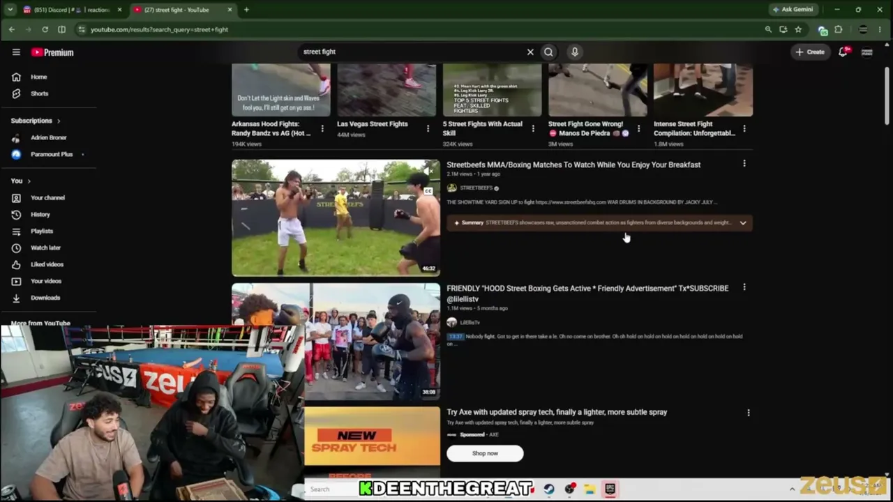The width and height of the screenshot is (893, 502).
Task: Click the Ask Gemini button
Action: (793, 10)
